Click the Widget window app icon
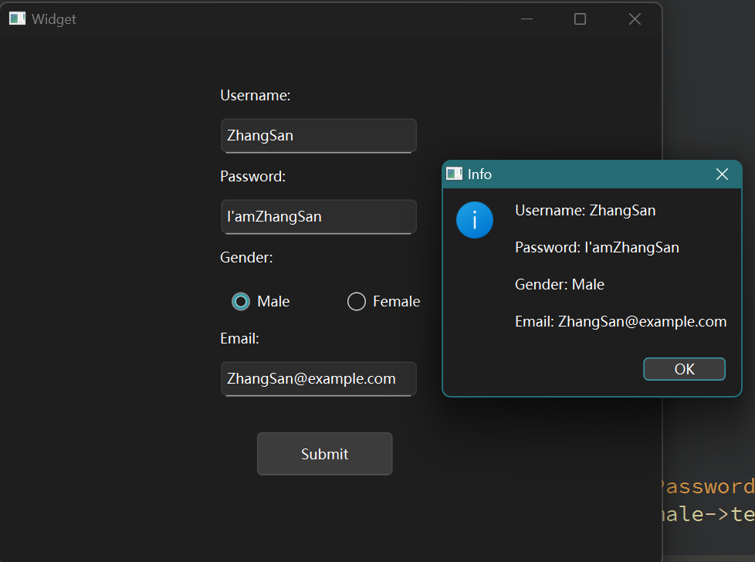 17,19
